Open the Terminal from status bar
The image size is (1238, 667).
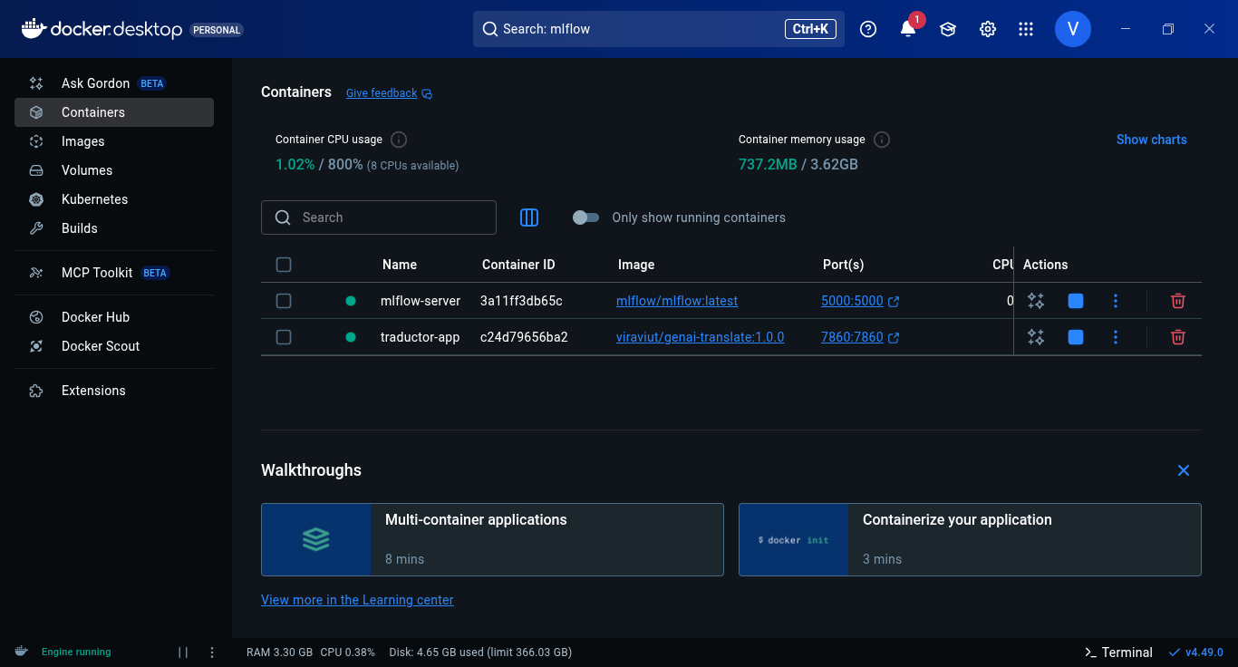pyautogui.click(x=1118, y=652)
